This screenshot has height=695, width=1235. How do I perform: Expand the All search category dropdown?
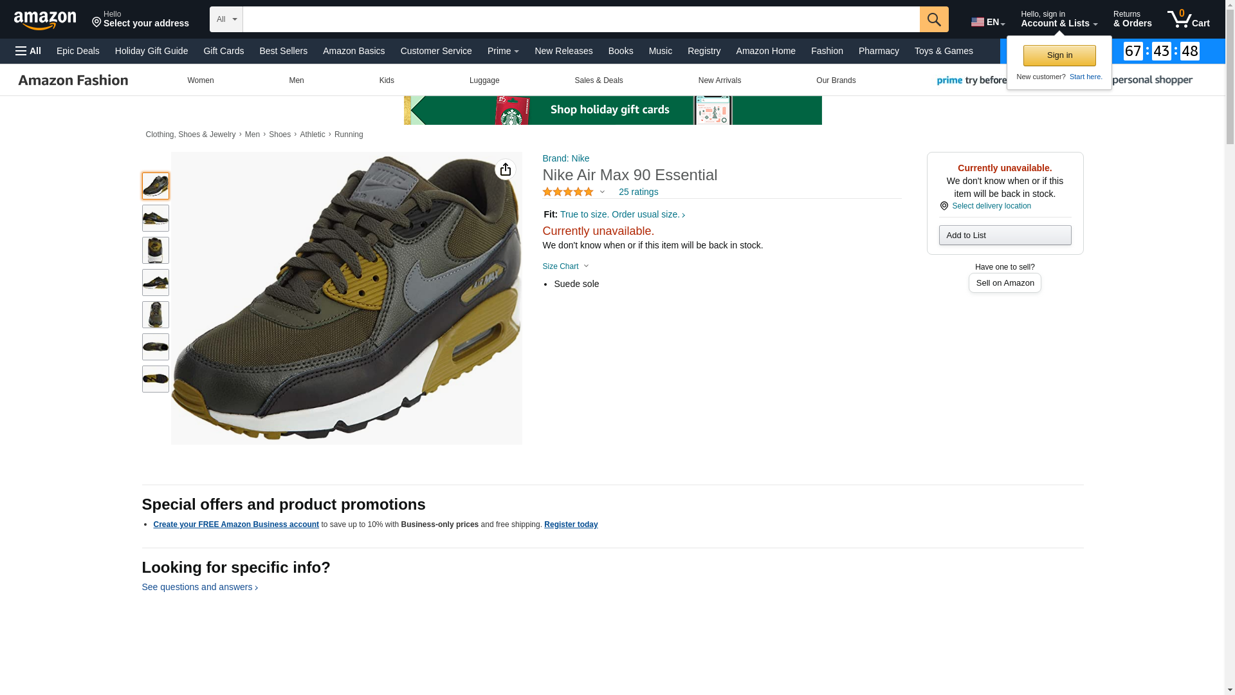226,19
